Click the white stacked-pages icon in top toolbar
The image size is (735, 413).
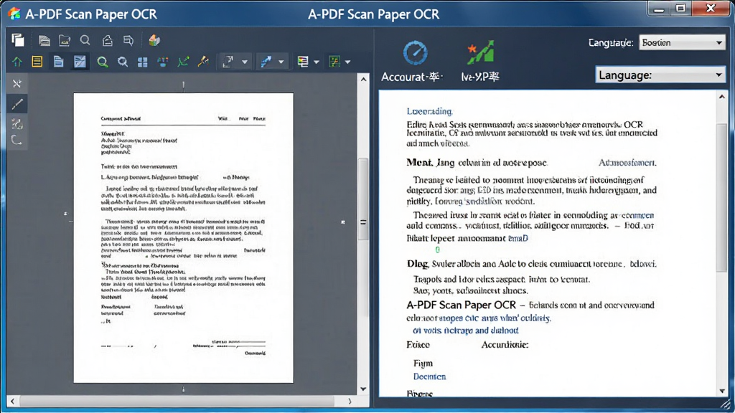coord(18,40)
